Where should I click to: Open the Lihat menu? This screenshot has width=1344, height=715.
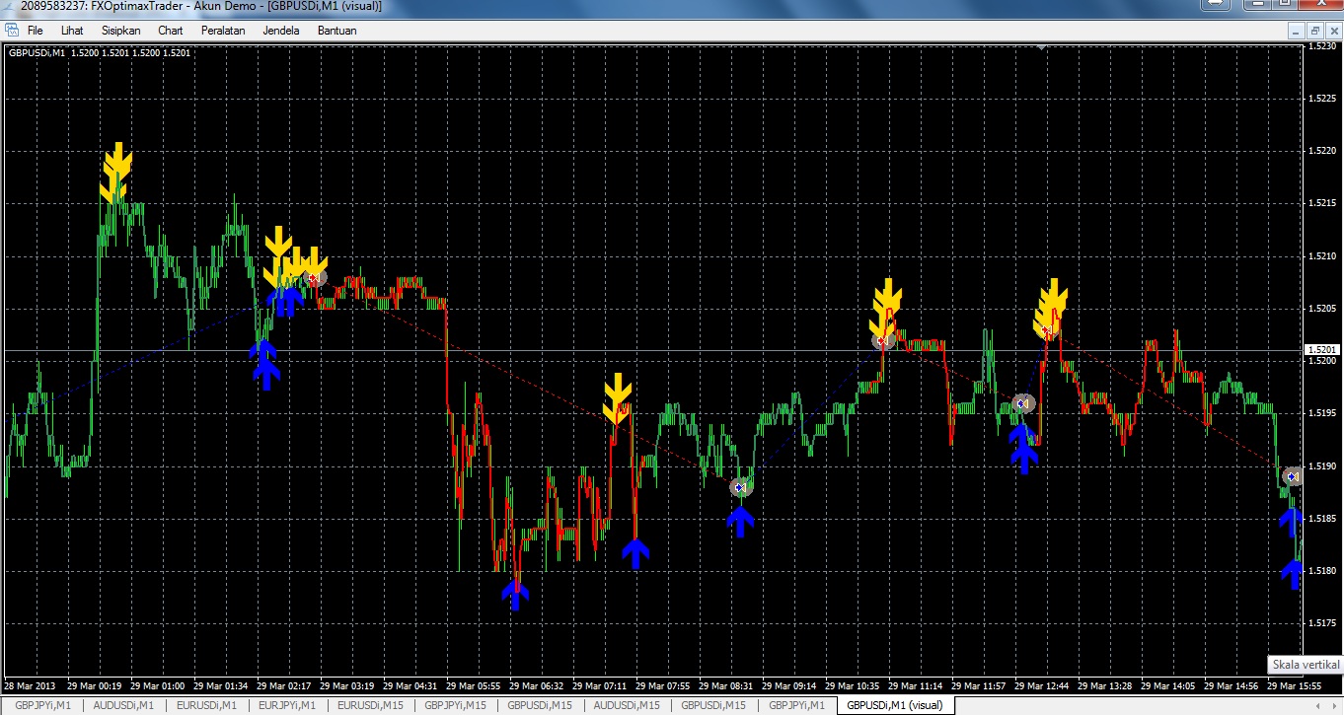tap(72, 31)
